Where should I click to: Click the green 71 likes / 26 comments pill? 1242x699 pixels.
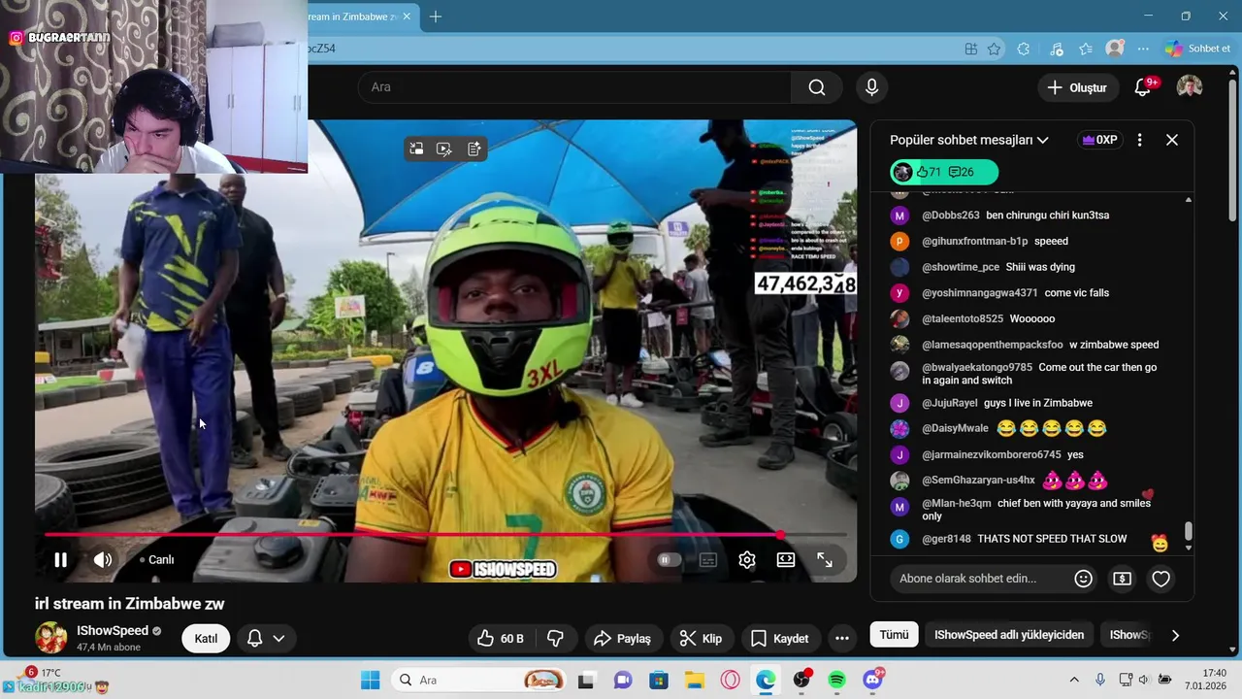[945, 172]
